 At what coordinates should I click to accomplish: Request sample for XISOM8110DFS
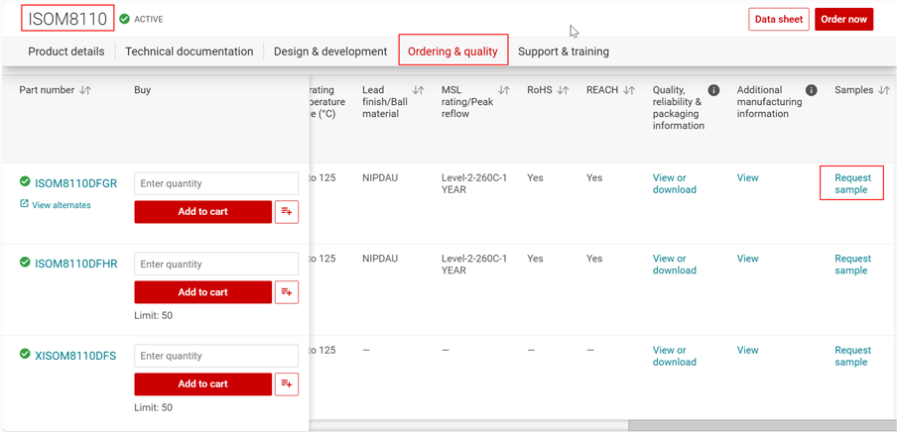pyautogui.click(x=852, y=356)
